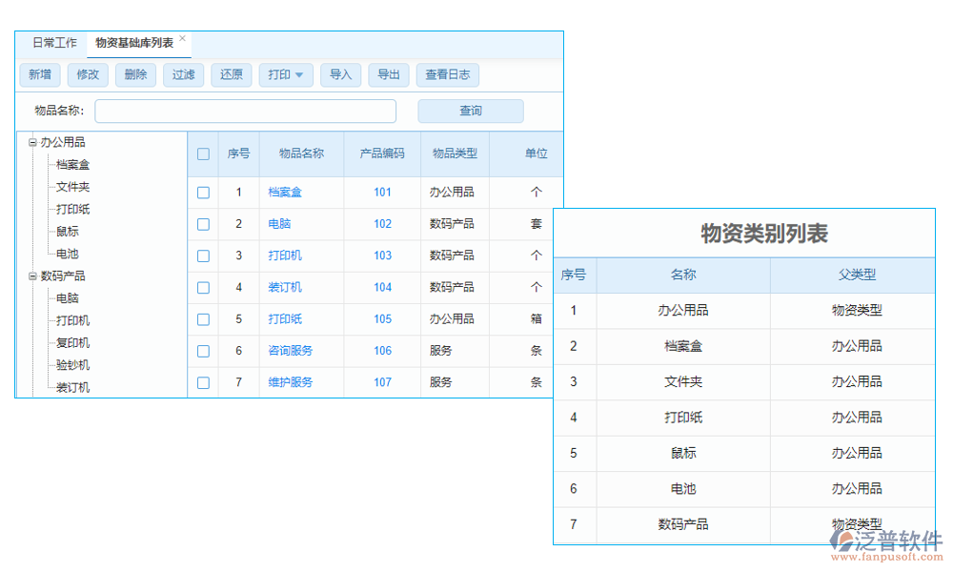The width and height of the screenshot is (953, 572).
Task: Export the list with 导出
Action: point(388,75)
